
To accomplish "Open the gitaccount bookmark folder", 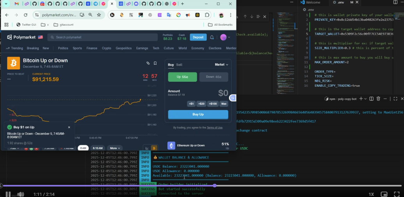I will [63, 25].
